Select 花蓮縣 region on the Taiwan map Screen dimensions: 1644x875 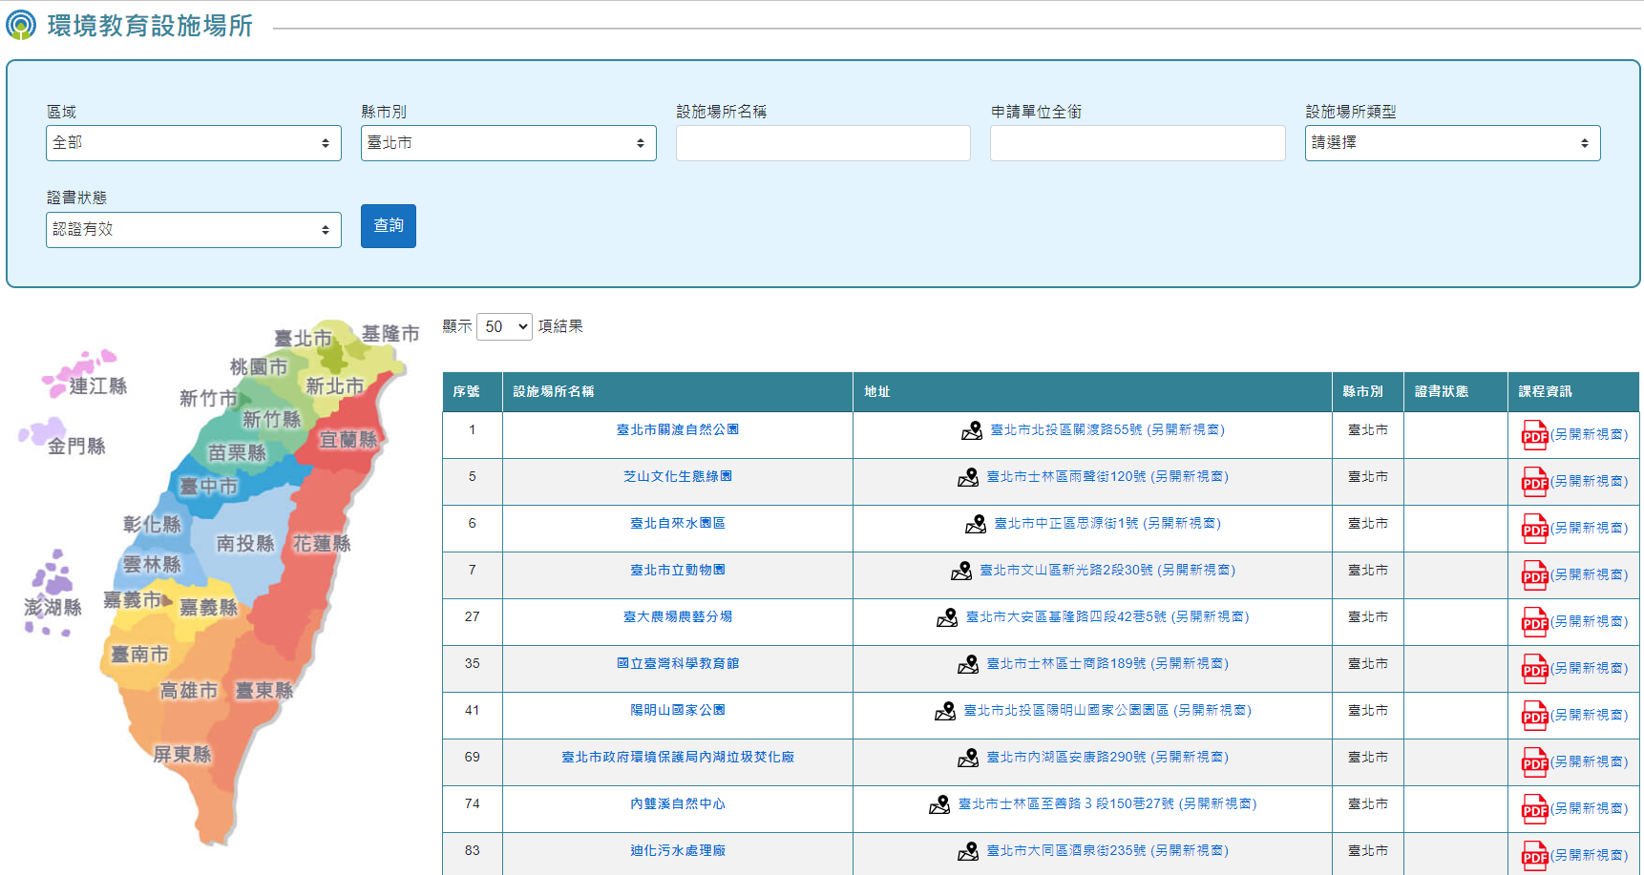pos(321,544)
